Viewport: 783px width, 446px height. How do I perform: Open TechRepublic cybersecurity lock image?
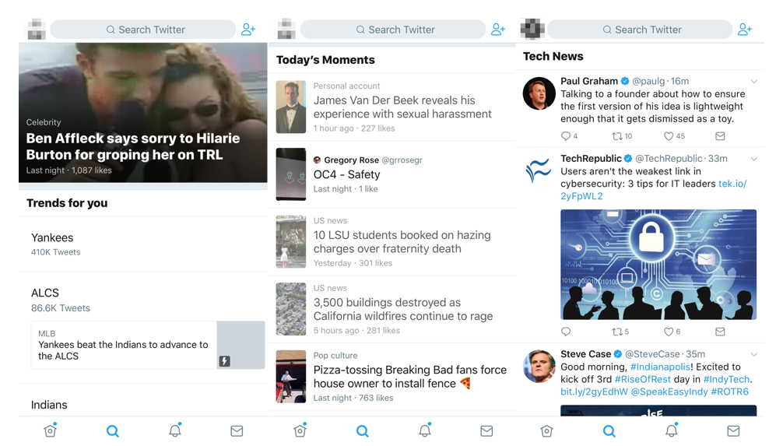click(658, 265)
